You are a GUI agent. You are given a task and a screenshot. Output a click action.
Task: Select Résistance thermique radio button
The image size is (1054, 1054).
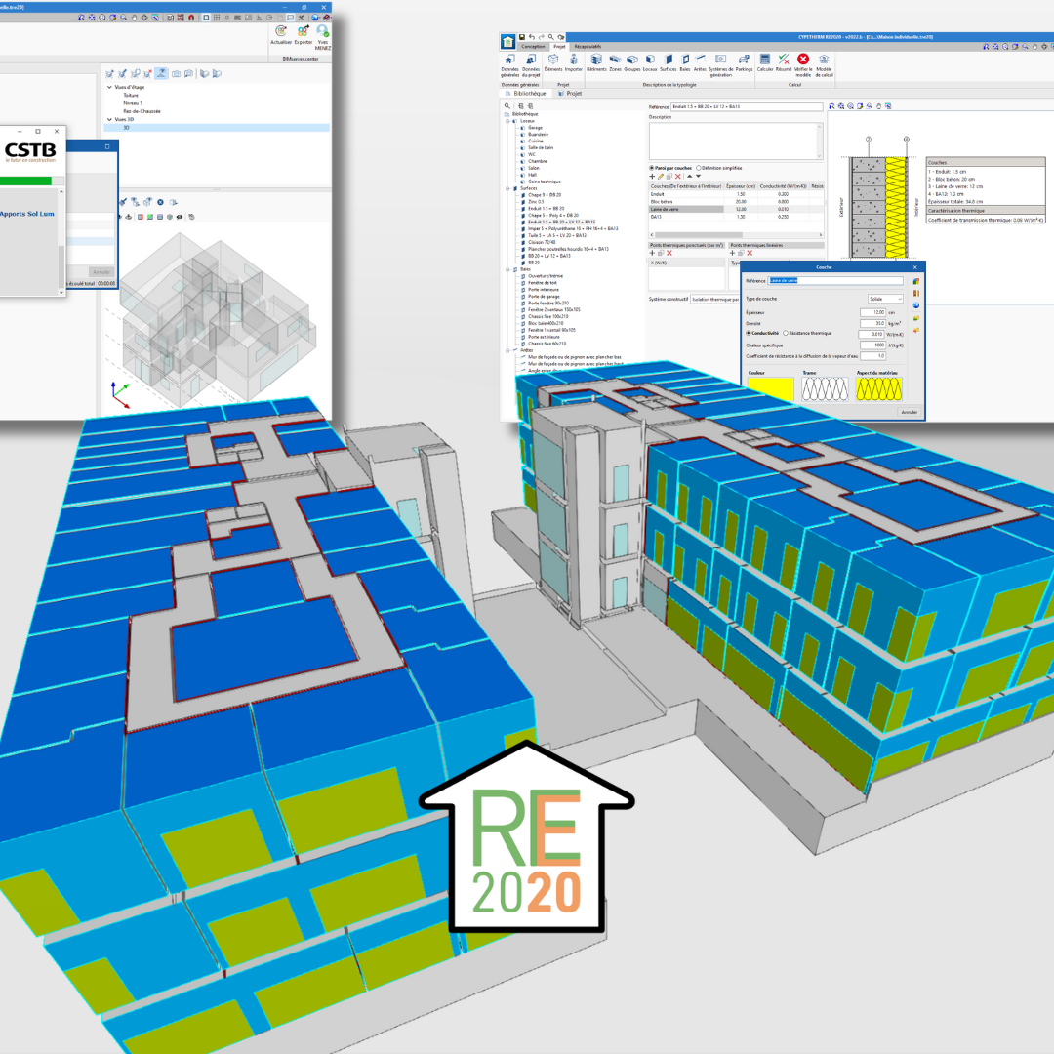tap(787, 334)
